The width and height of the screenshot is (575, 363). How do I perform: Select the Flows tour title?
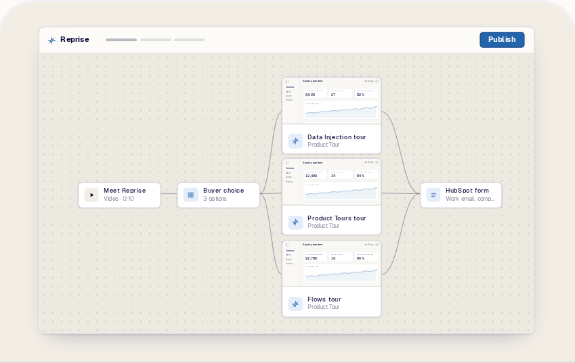coord(324,299)
